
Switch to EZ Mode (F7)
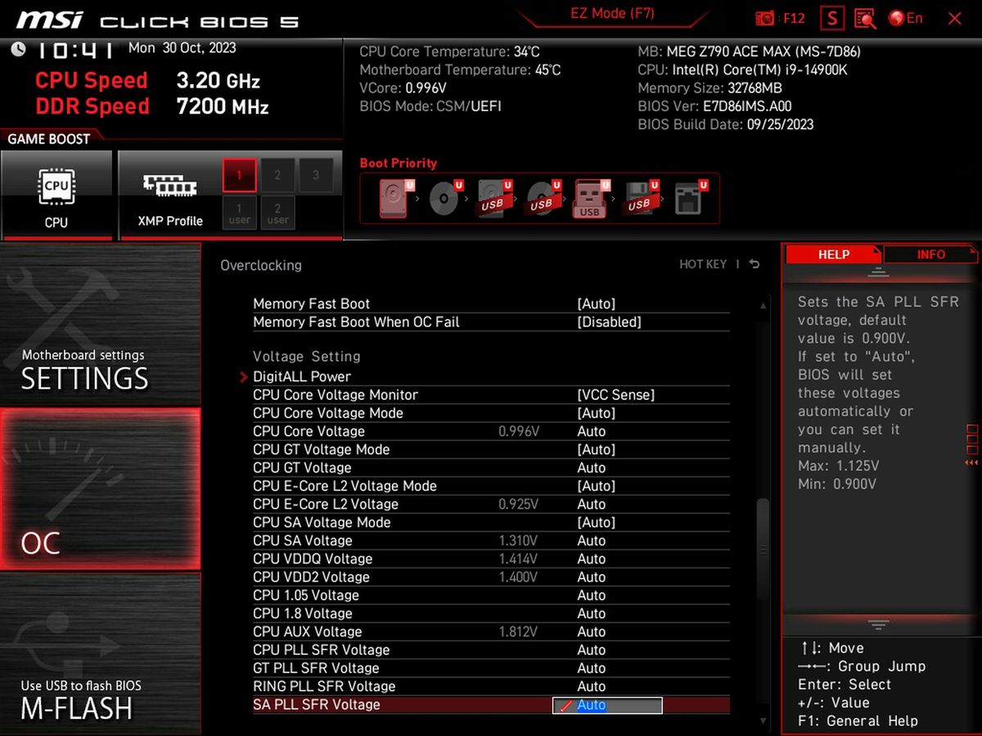tap(612, 14)
